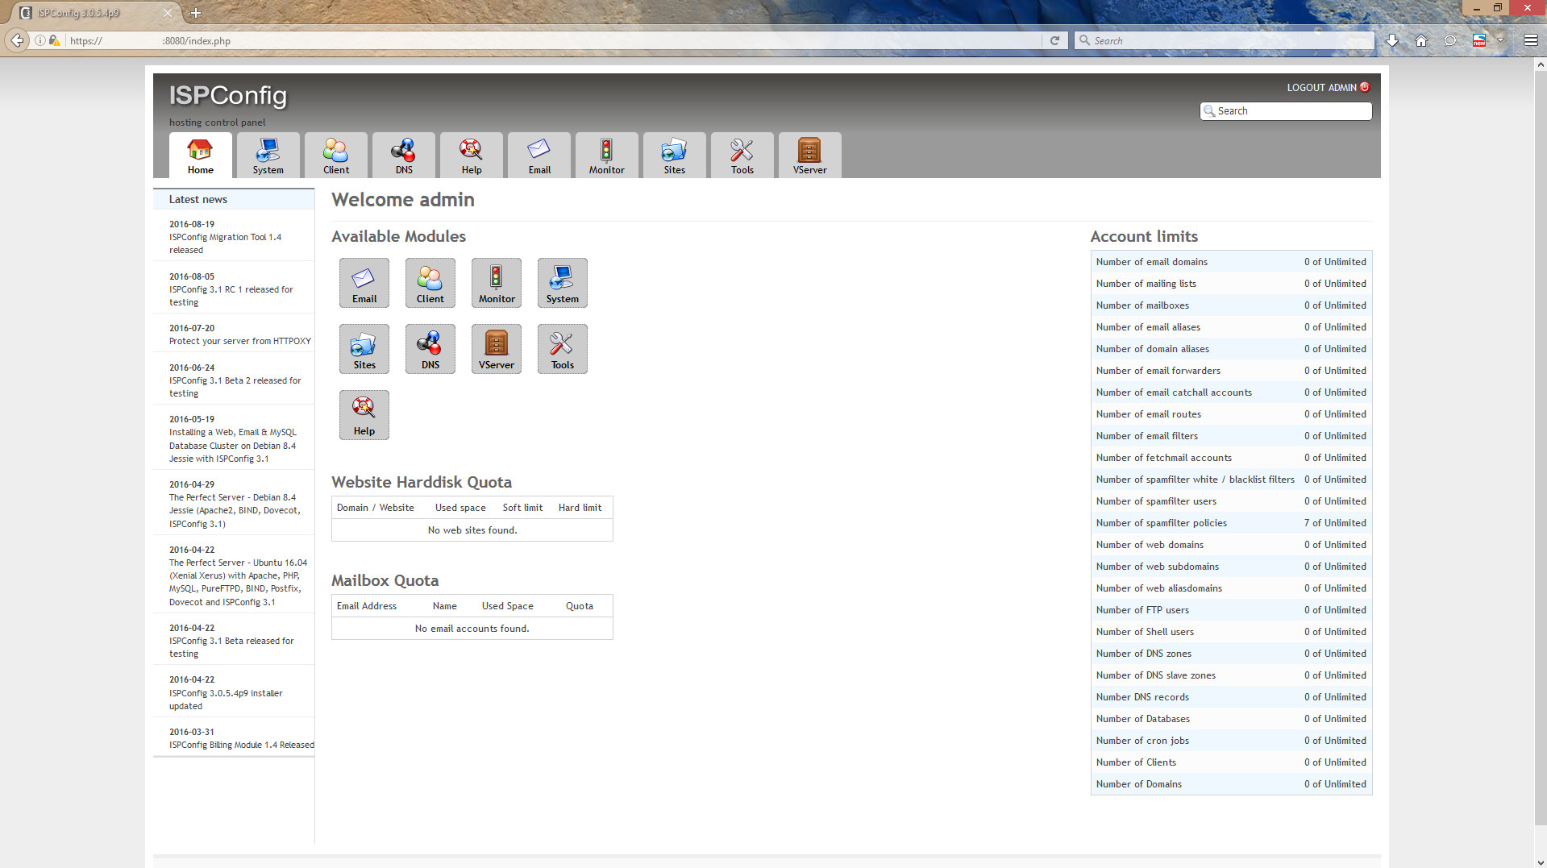Click the browser reload button
The height and width of the screenshot is (868, 1547).
(1054, 40)
